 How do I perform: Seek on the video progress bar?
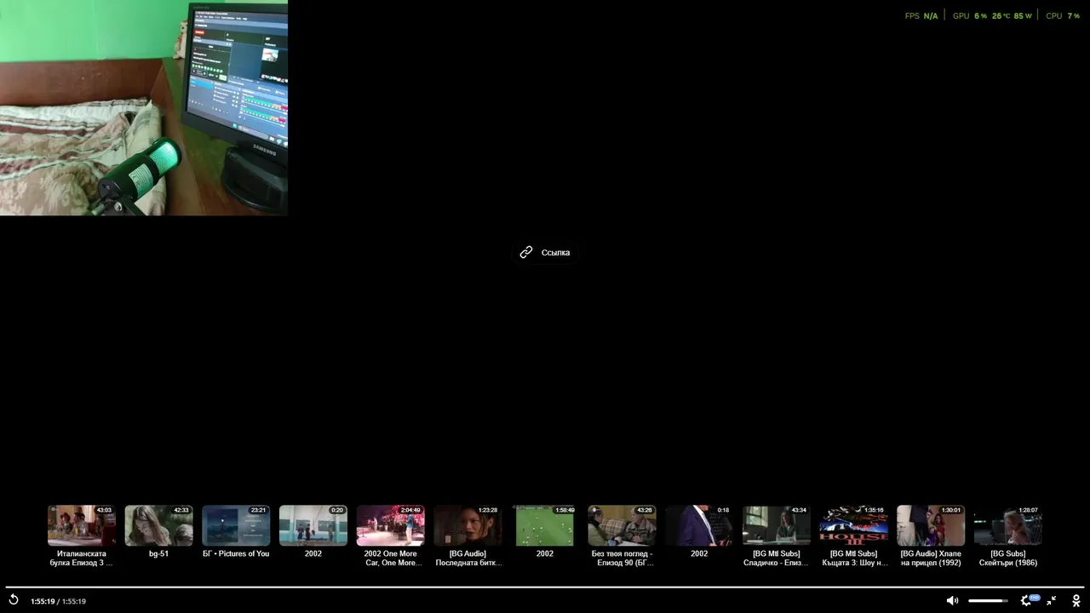coord(545,587)
